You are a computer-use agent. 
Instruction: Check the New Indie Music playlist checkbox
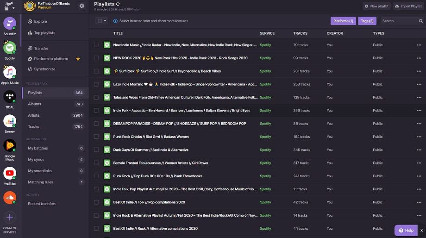point(96,45)
